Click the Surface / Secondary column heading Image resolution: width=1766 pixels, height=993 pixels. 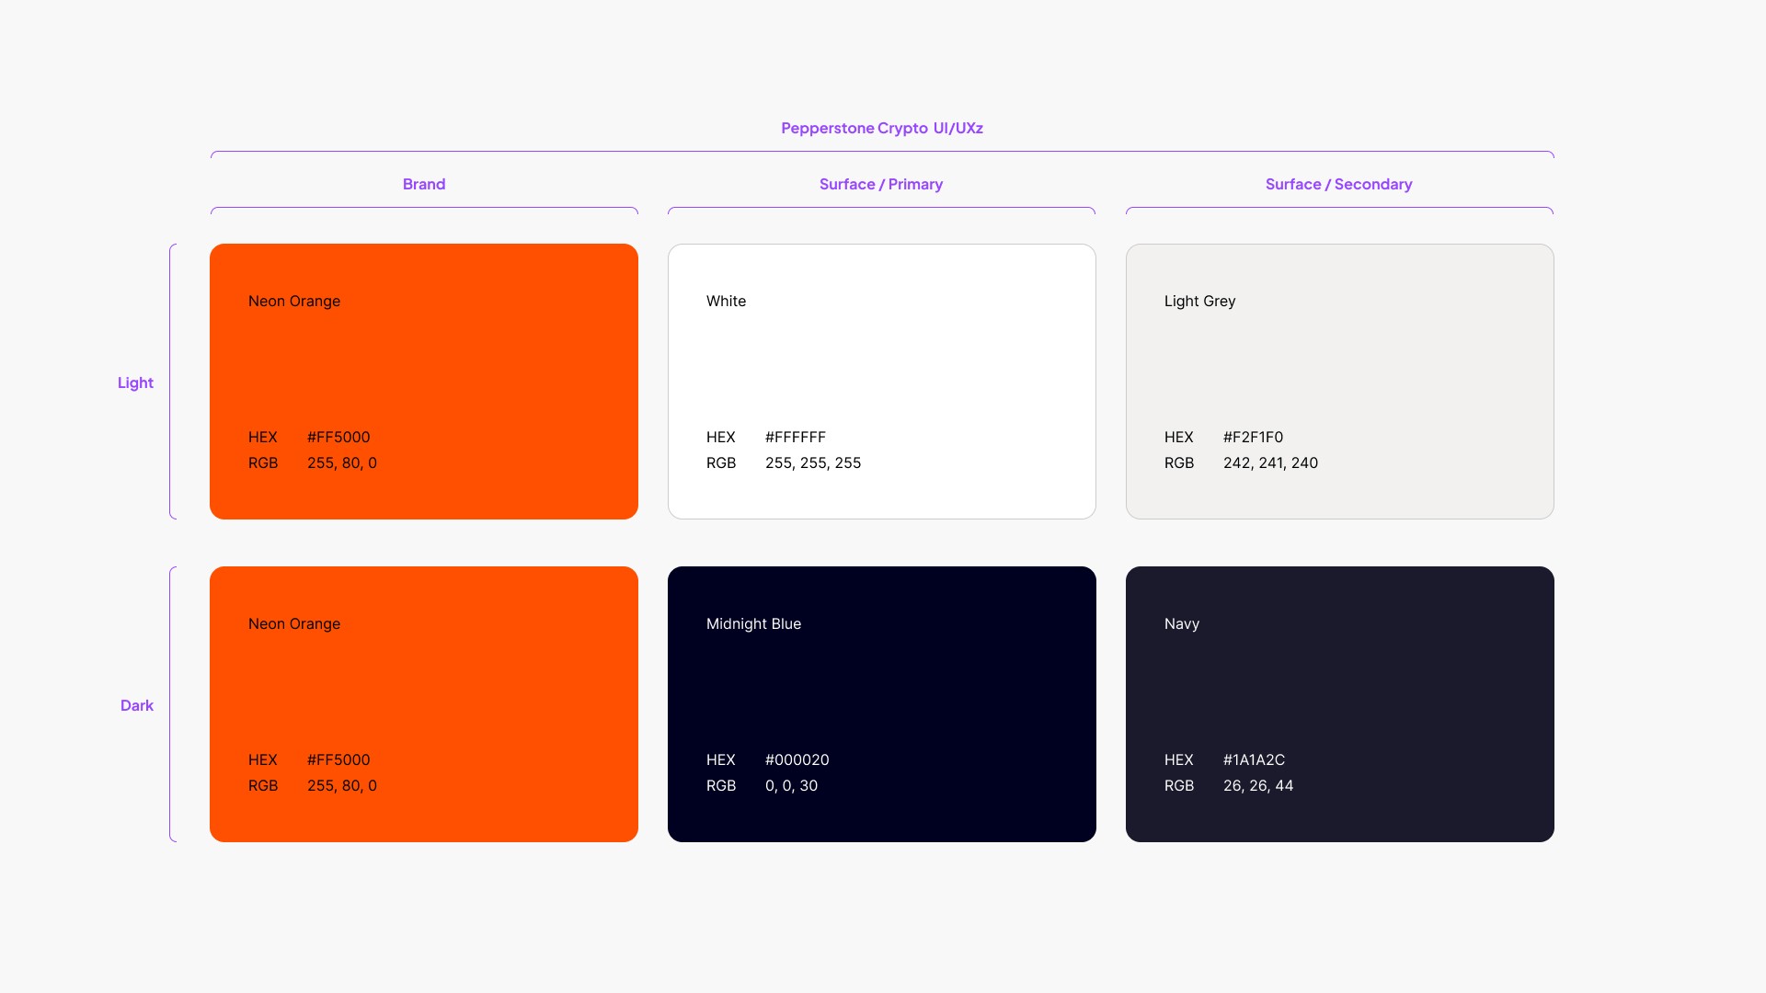[1338, 184]
